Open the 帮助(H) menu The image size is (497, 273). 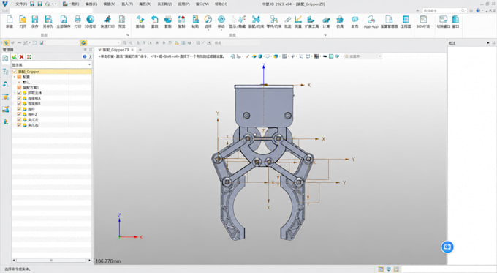pos(221,4)
